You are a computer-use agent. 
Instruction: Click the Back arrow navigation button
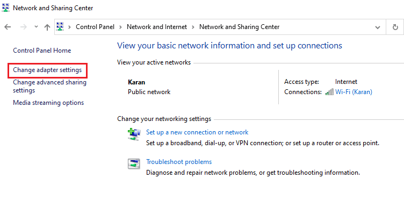pyautogui.click(x=8, y=27)
